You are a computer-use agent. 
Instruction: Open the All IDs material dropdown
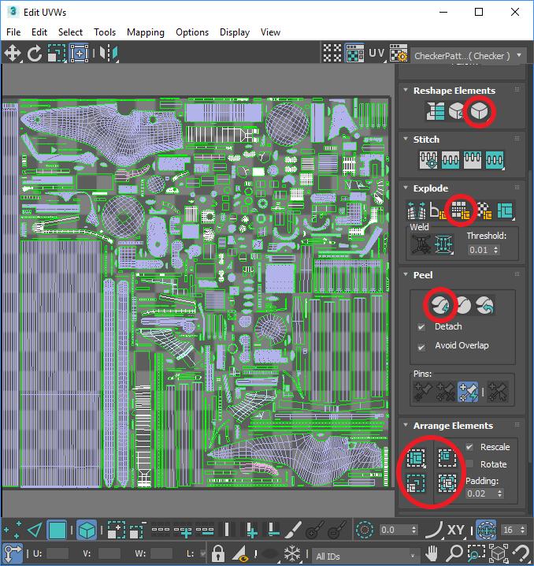(365, 557)
